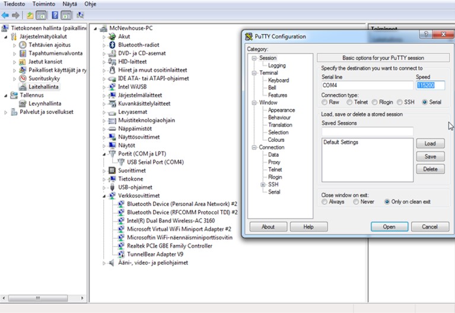Click the left pane horizontal scrollbar thumb
Screen dimensions: 455x313
[38, 298]
